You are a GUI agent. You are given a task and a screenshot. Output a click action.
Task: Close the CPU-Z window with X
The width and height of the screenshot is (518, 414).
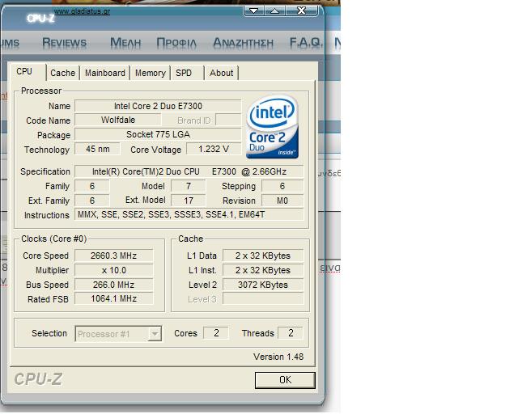301,11
